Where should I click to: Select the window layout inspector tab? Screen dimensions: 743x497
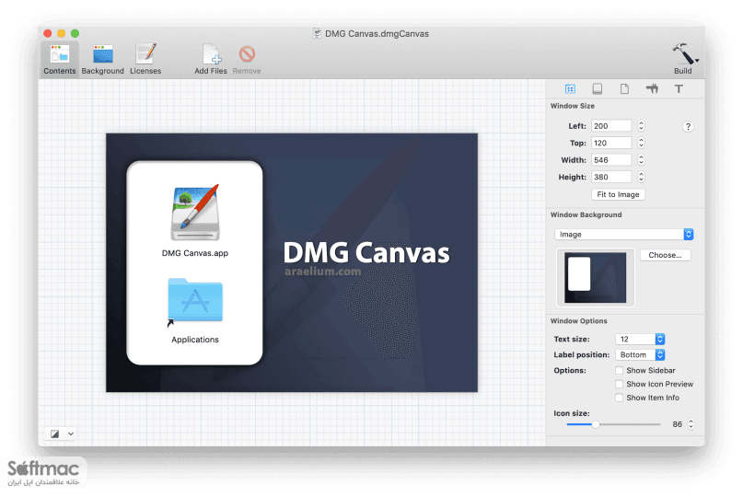pyautogui.click(x=570, y=88)
